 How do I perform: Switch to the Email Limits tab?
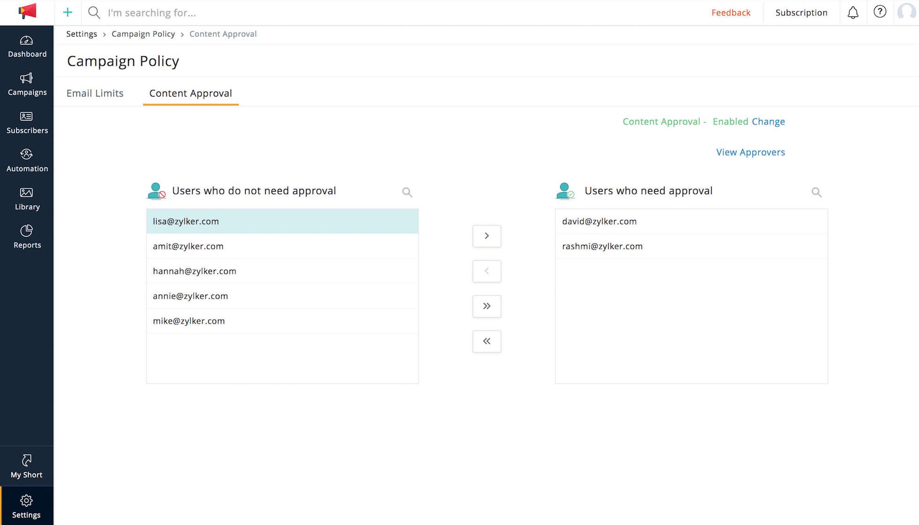(x=95, y=93)
